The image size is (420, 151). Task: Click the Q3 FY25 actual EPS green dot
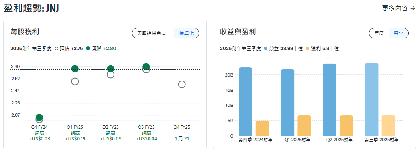coord(146,67)
